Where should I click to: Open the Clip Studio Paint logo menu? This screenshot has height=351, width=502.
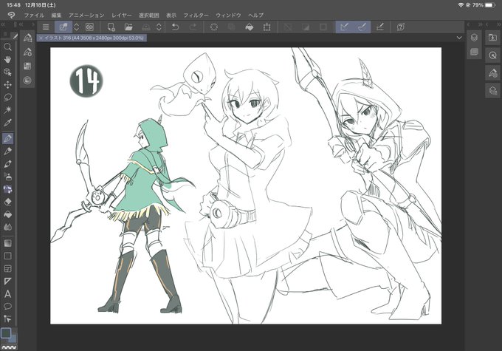pos(11,15)
